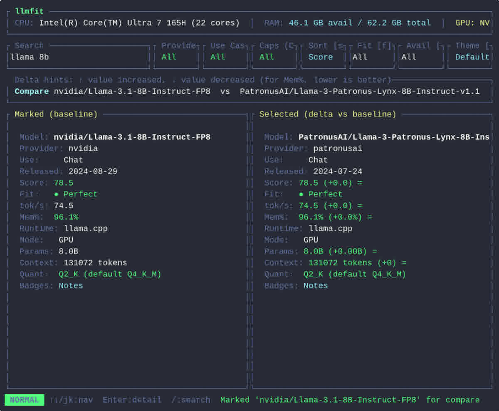The height and width of the screenshot is (411, 499).
Task: Click baseline Mem% value 96.1%
Action: coord(66,217)
